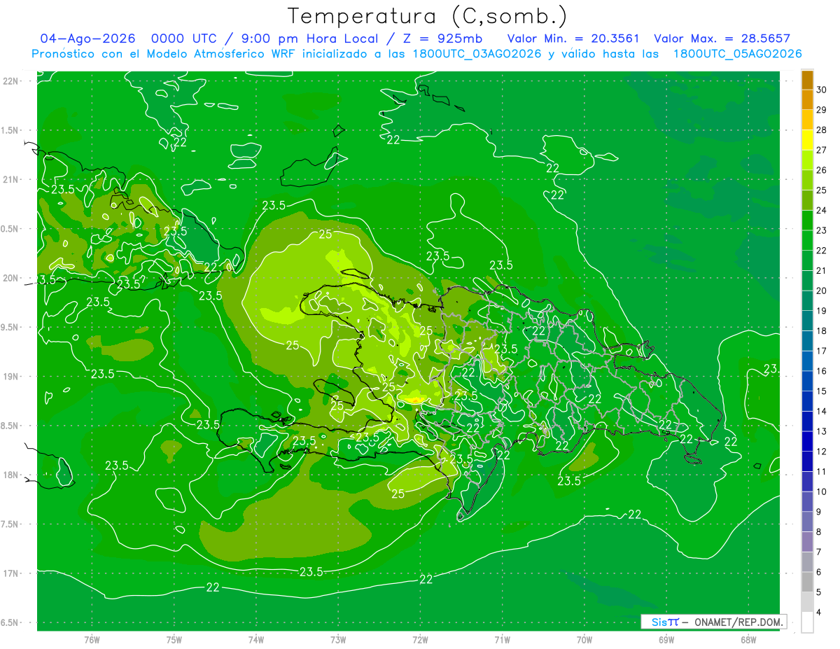840x649 pixels.
Task: Click the colorbar label "26"
Action: point(821,170)
